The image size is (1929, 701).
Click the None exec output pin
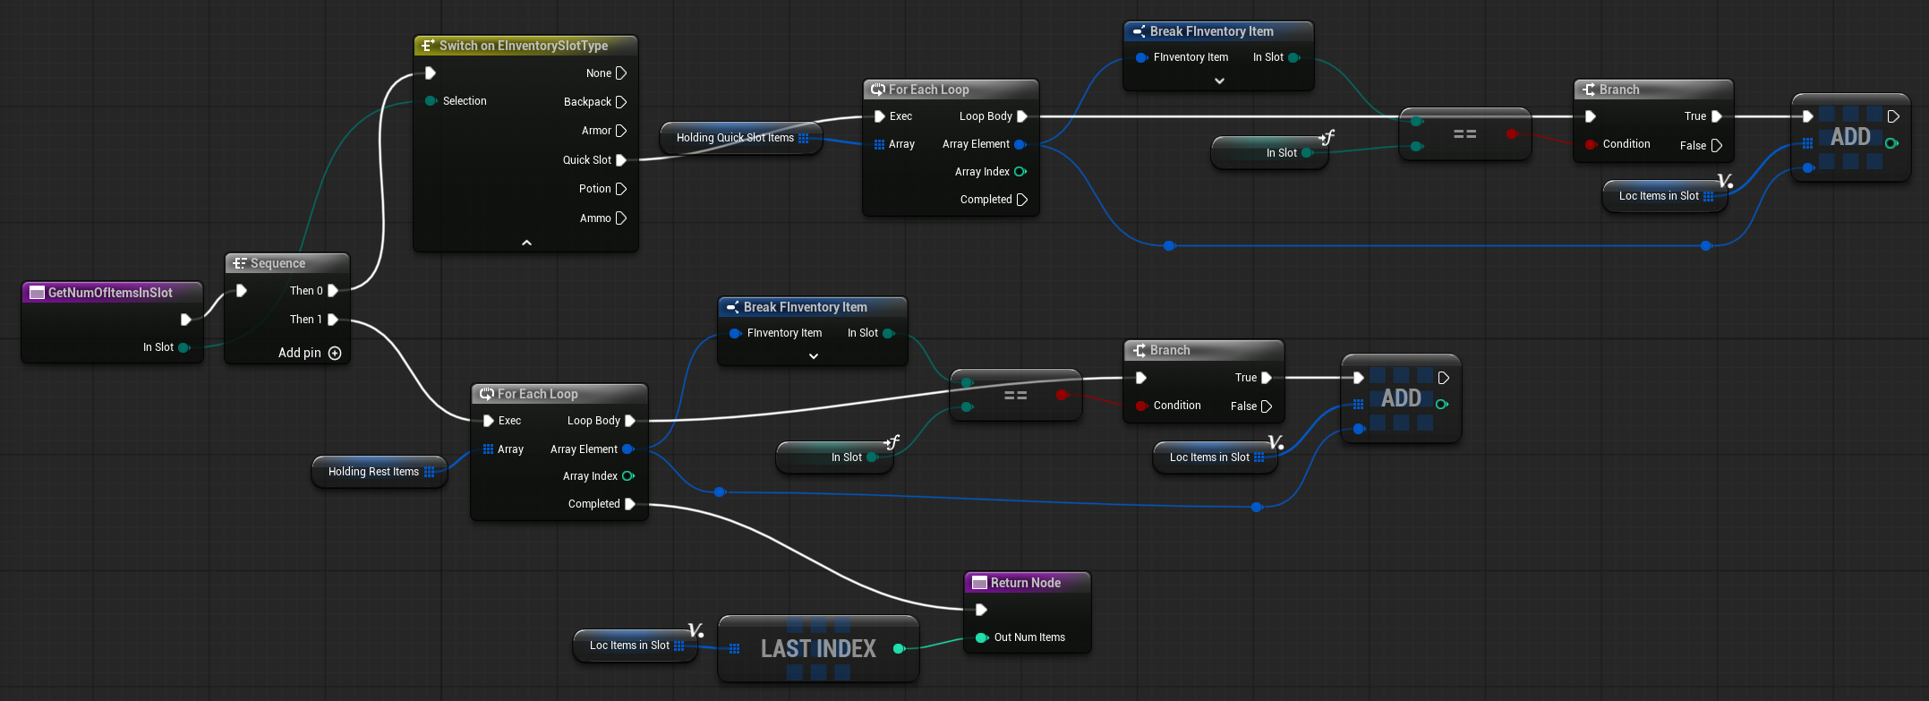click(621, 73)
